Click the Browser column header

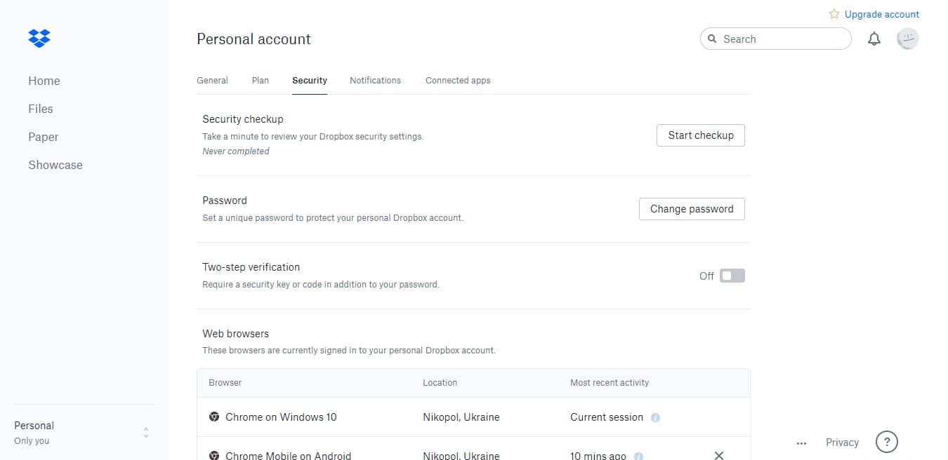[x=225, y=383]
